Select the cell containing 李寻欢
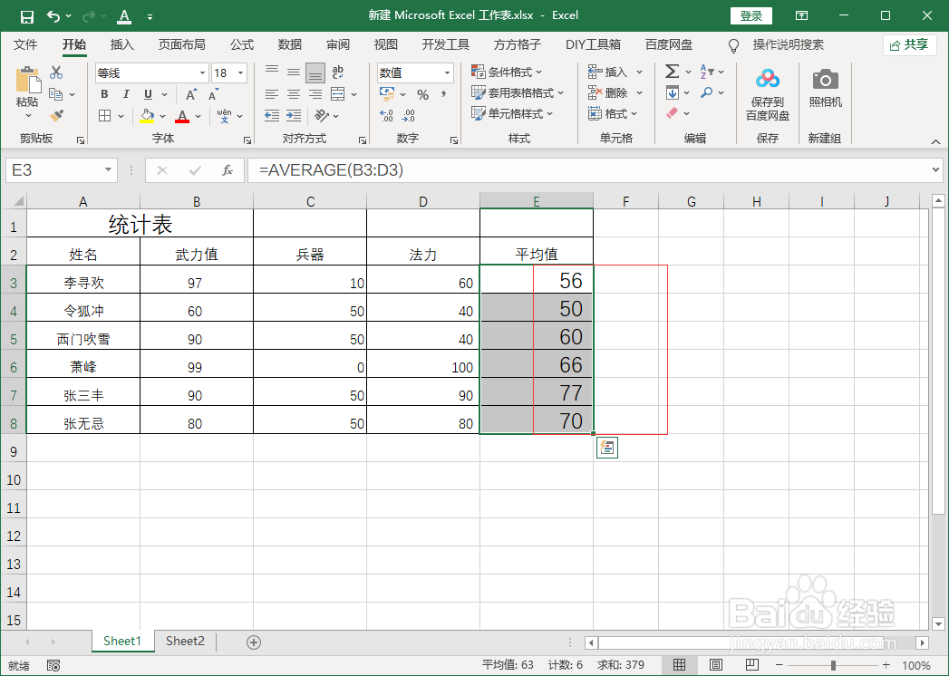 tap(83, 282)
